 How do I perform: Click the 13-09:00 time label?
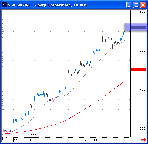(89, 140)
